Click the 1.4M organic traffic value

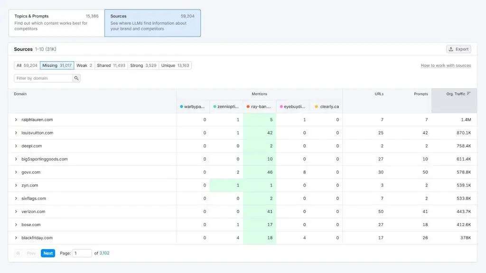tap(466, 120)
